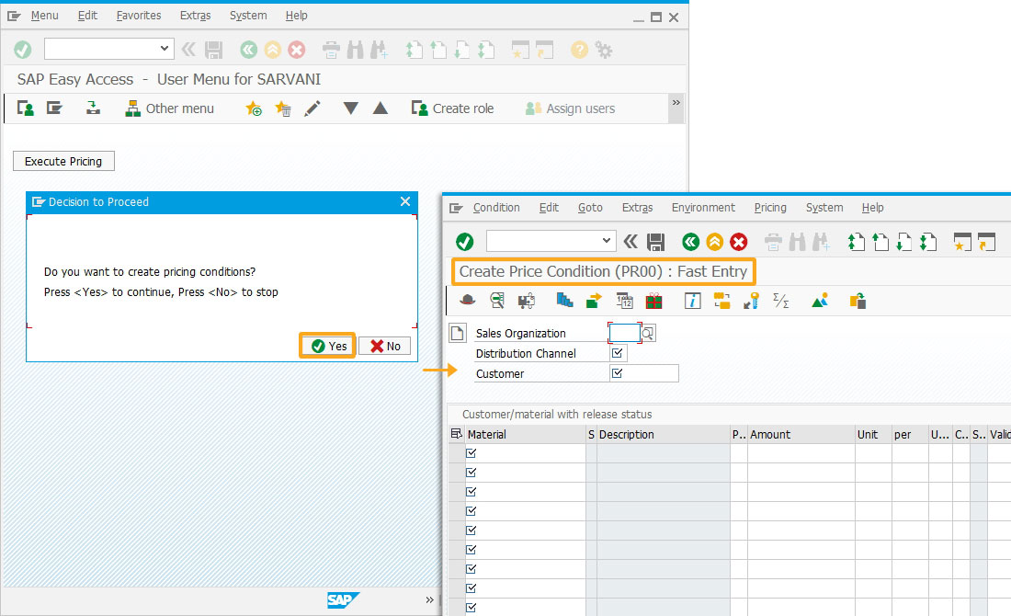Click the gear customize layout icon in SAP Easy Access

604,50
